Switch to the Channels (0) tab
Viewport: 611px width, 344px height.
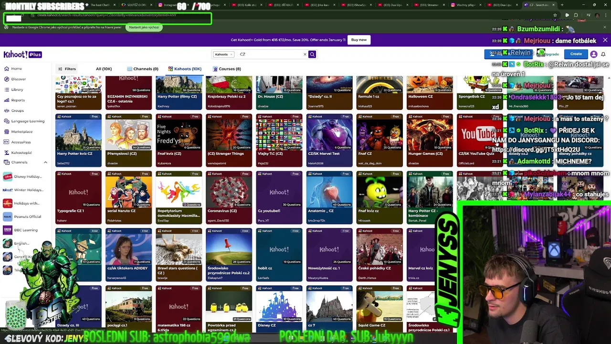coord(143,69)
